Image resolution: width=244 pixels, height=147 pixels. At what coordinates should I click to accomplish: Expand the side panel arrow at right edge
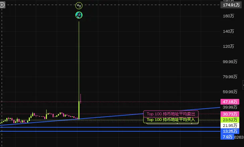(243, 85)
